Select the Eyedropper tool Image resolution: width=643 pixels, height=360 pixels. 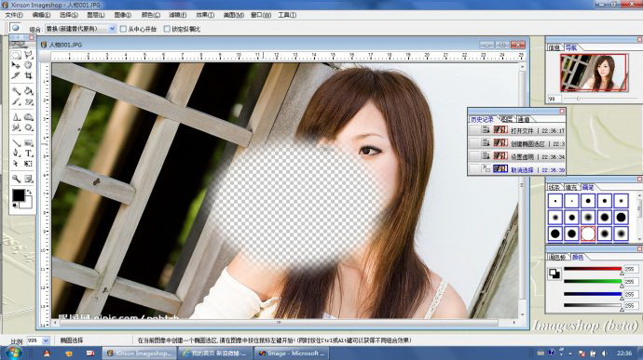(16, 75)
